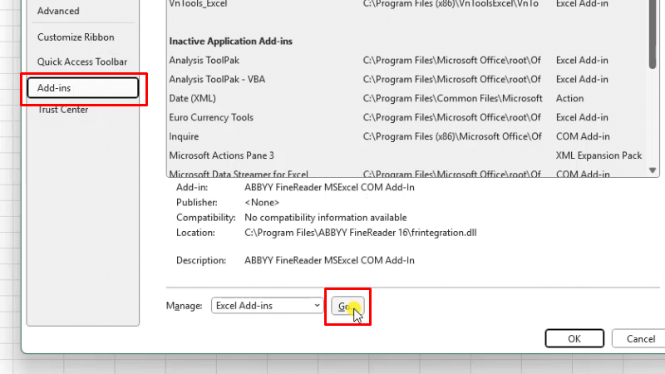Choose Analysis ToolPak - VBA in list
The width and height of the screenshot is (665, 374).
coord(216,79)
